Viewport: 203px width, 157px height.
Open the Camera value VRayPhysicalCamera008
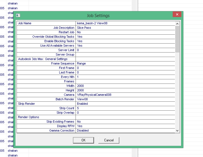[125, 95]
